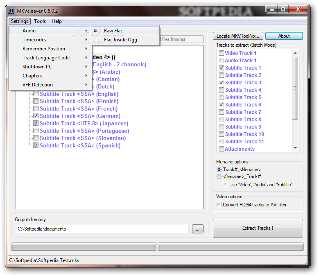Uncheck Subtitle Track <SSA> (German)
The height and width of the screenshot is (276, 319).
36,116
